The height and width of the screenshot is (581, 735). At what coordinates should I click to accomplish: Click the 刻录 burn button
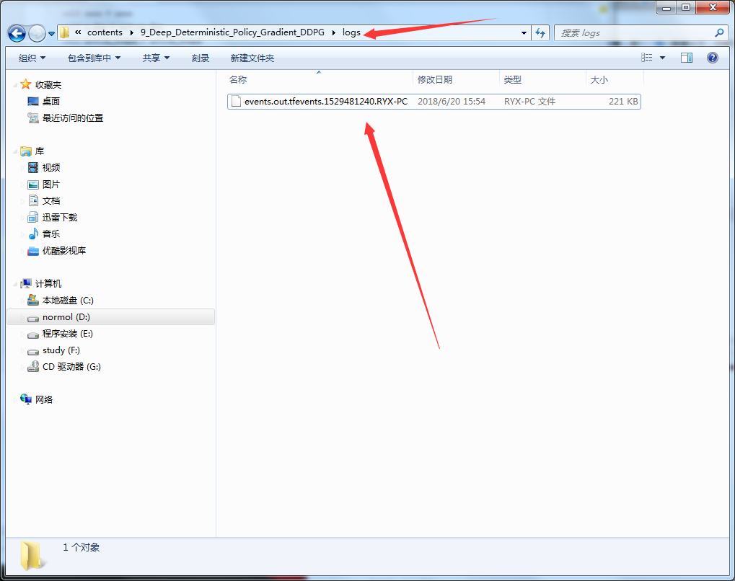201,58
